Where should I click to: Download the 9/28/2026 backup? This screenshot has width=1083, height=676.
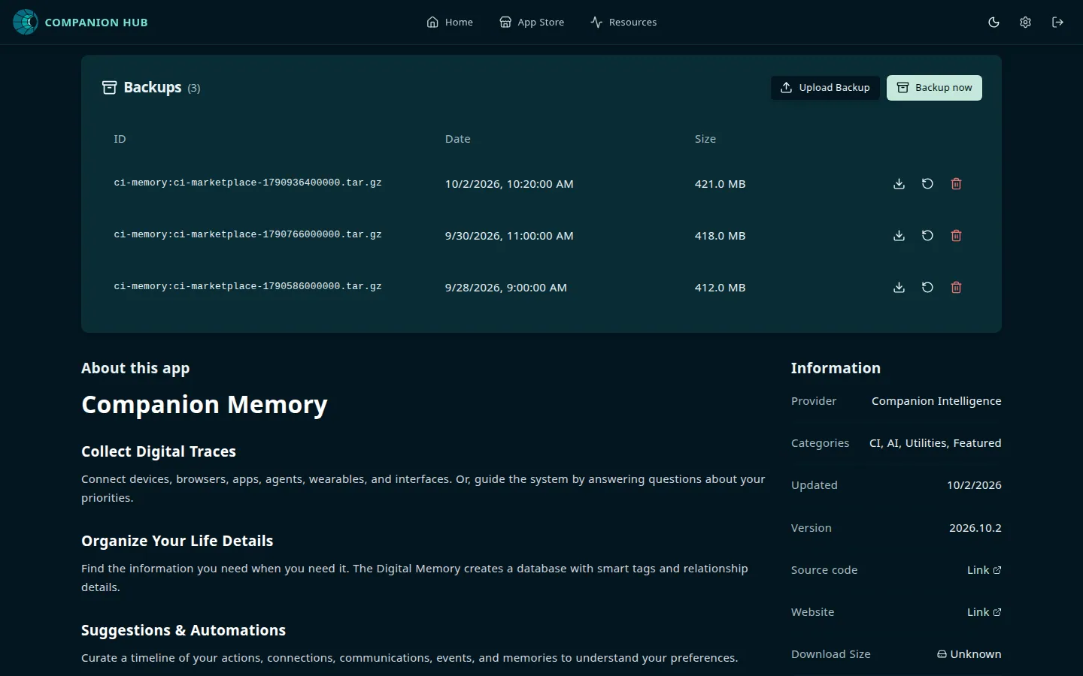pyautogui.click(x=899, y=288)
